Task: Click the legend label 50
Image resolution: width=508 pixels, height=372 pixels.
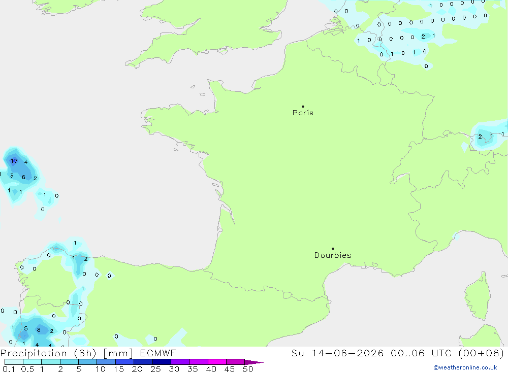Action: coord(248,369)
